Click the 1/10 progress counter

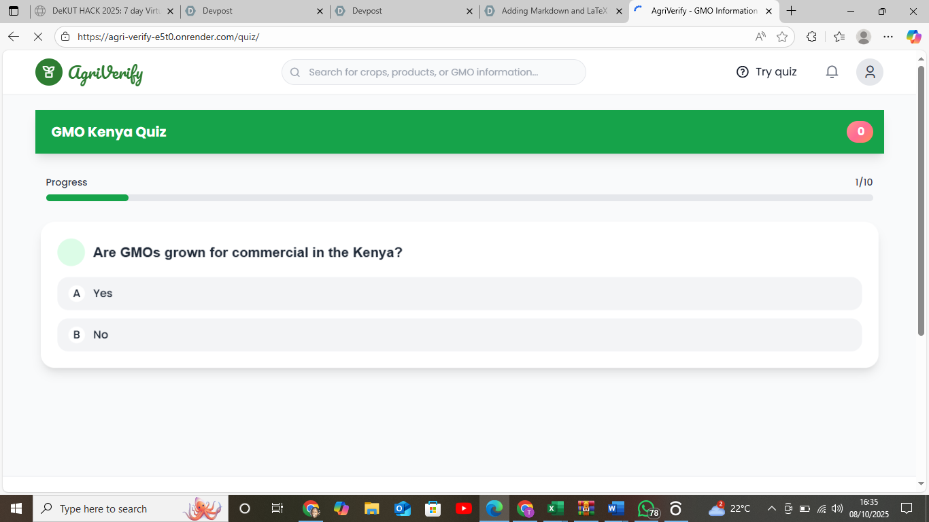click(x=864, y=182)
